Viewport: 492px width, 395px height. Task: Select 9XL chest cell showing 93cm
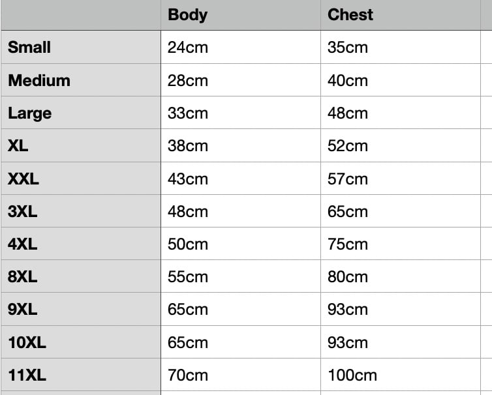click(x=400, y=310)
